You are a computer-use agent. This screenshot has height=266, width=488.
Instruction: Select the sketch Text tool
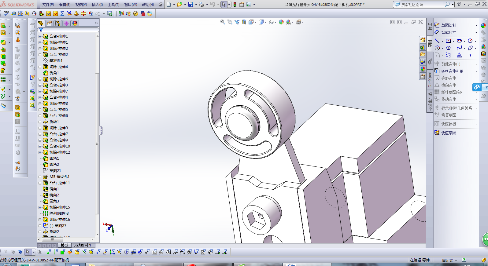pyautogui.click(x=459, y=55)
